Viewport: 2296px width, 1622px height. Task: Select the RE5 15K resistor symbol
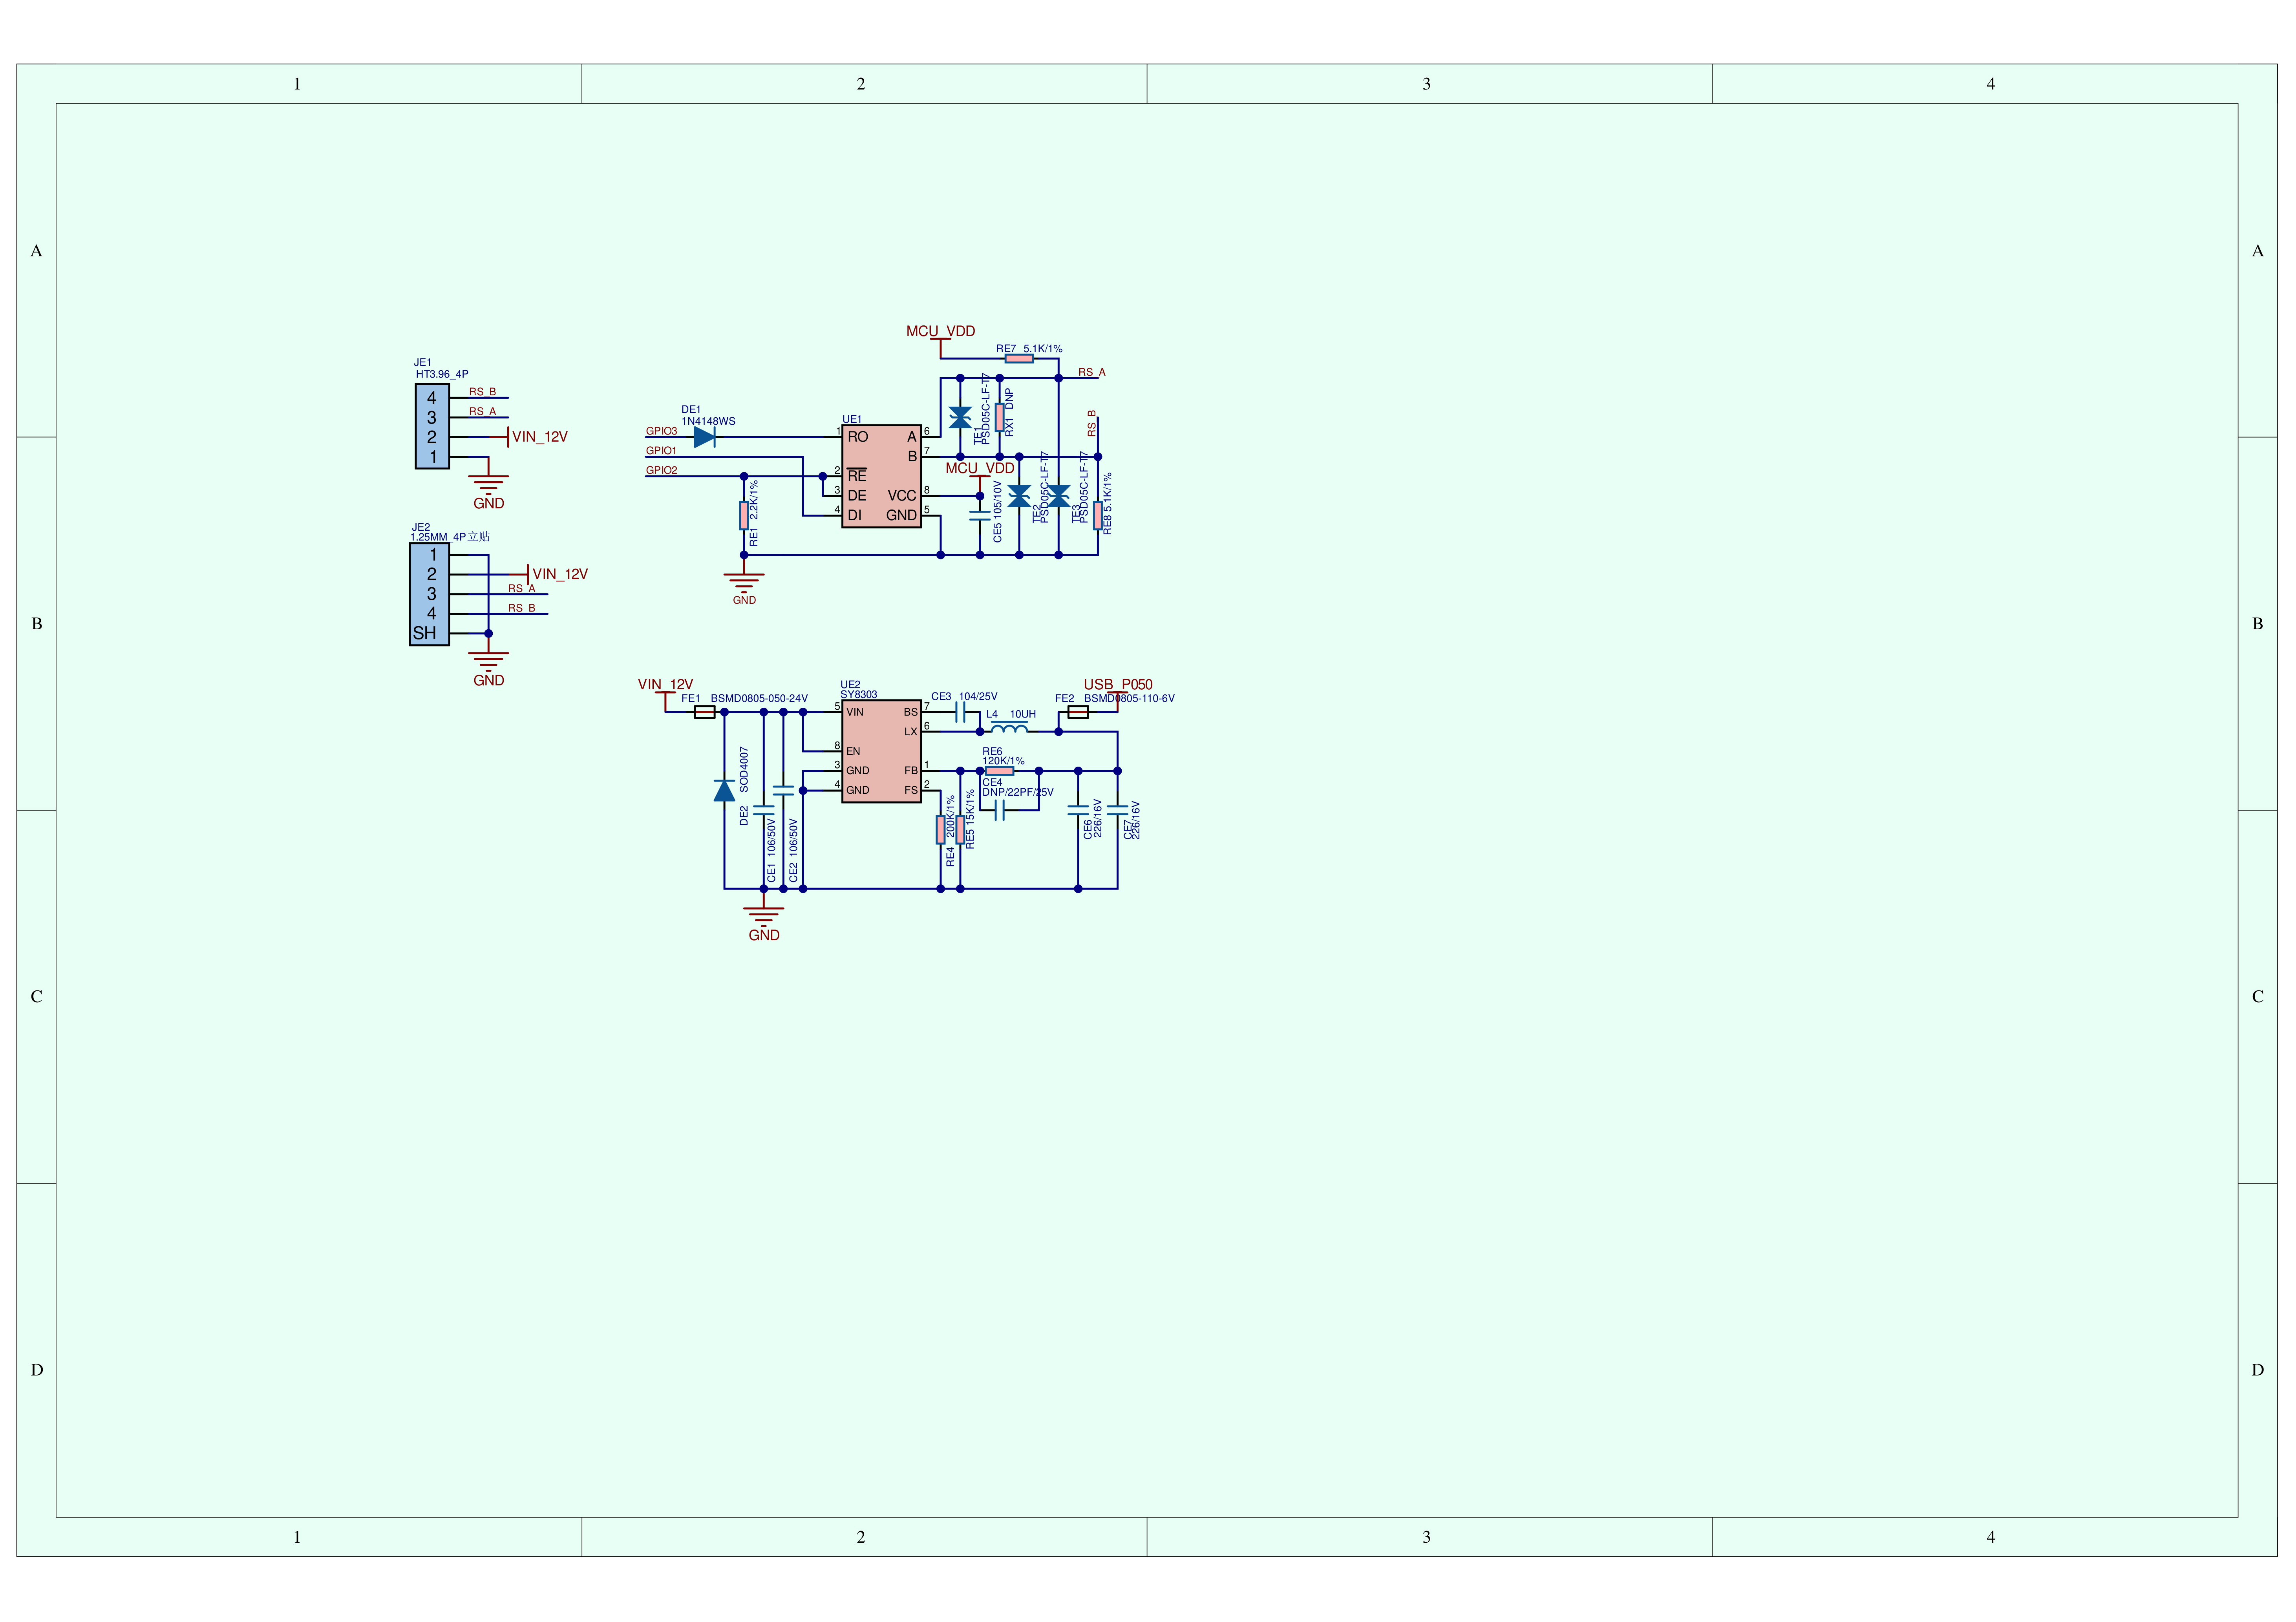[x=960, y=830]
